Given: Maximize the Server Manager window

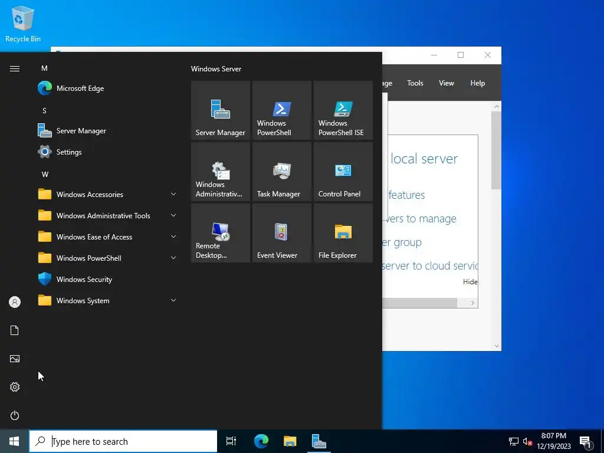Looking at the screenshot, I should click(x=460, y=55).
